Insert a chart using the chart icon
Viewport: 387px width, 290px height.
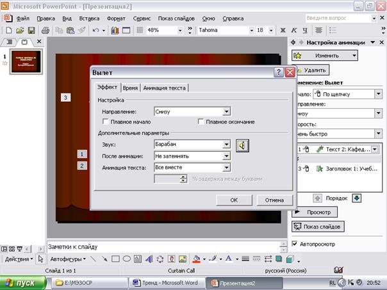tap(115, 30)
